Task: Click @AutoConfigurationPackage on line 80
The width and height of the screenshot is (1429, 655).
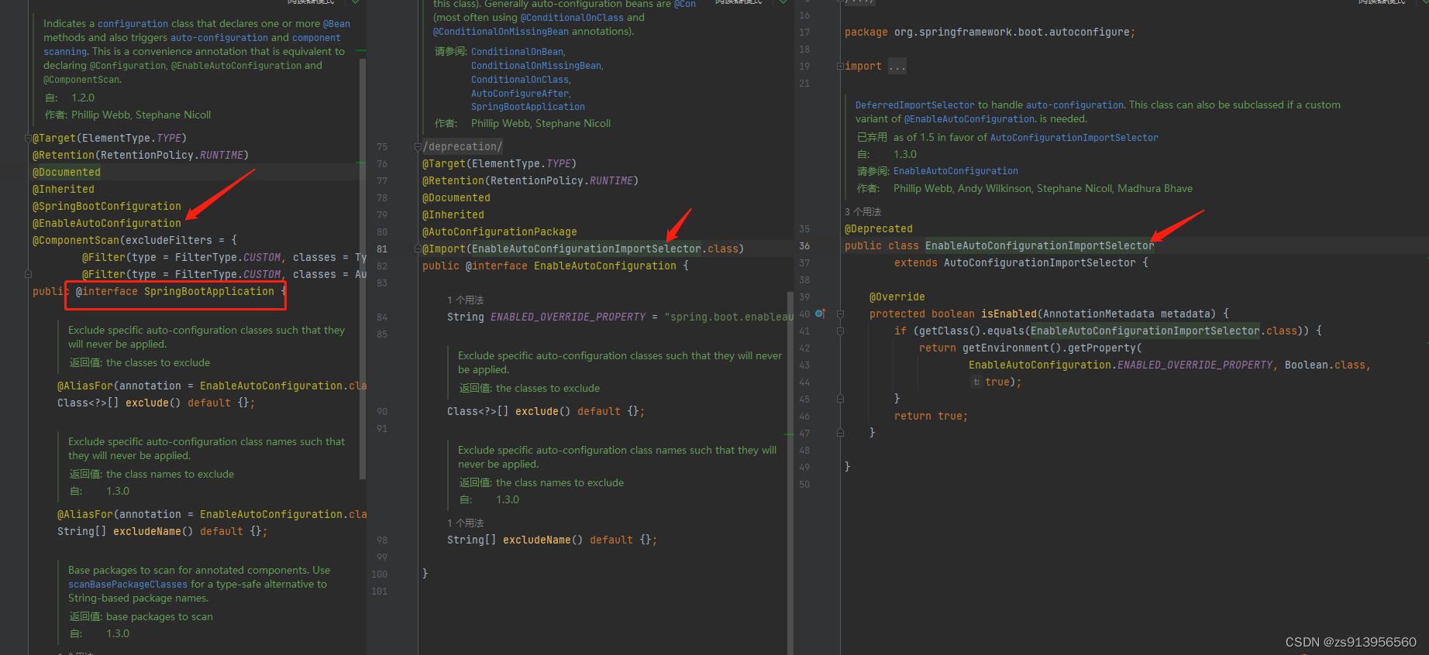Action: coord(500,232)
